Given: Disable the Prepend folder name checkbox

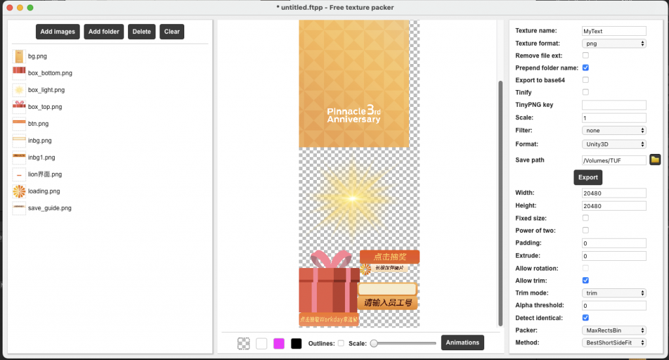Looking at the screenshot, I should pyautogui.click(x=585, y=68).
